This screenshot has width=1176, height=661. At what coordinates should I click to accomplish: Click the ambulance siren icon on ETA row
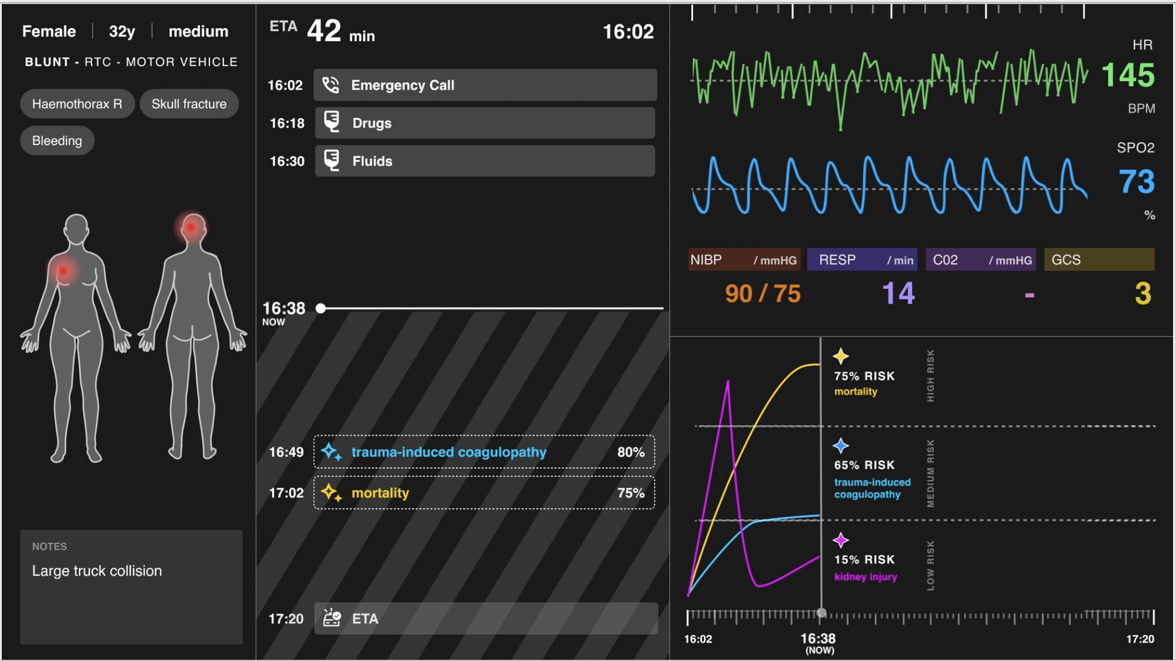pos(332,618)
